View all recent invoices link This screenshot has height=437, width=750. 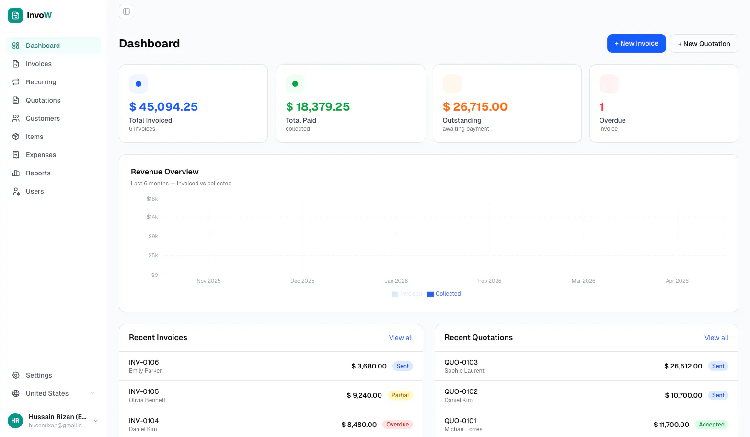pyautogui.click(x=401, y=338)
